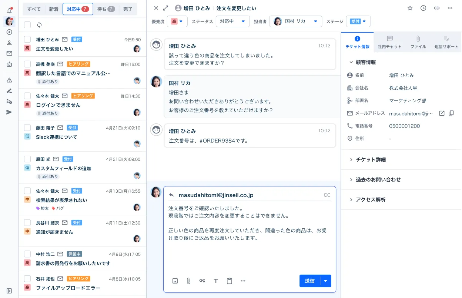Click the reply arrow icon in composer
Screen dimensions: 462x298
click(171, 195)
